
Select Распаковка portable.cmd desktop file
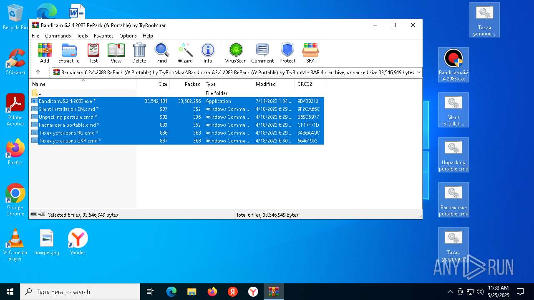coord(453,200)
